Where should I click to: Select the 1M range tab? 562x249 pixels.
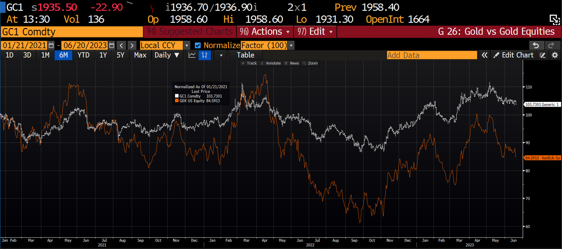45,55
